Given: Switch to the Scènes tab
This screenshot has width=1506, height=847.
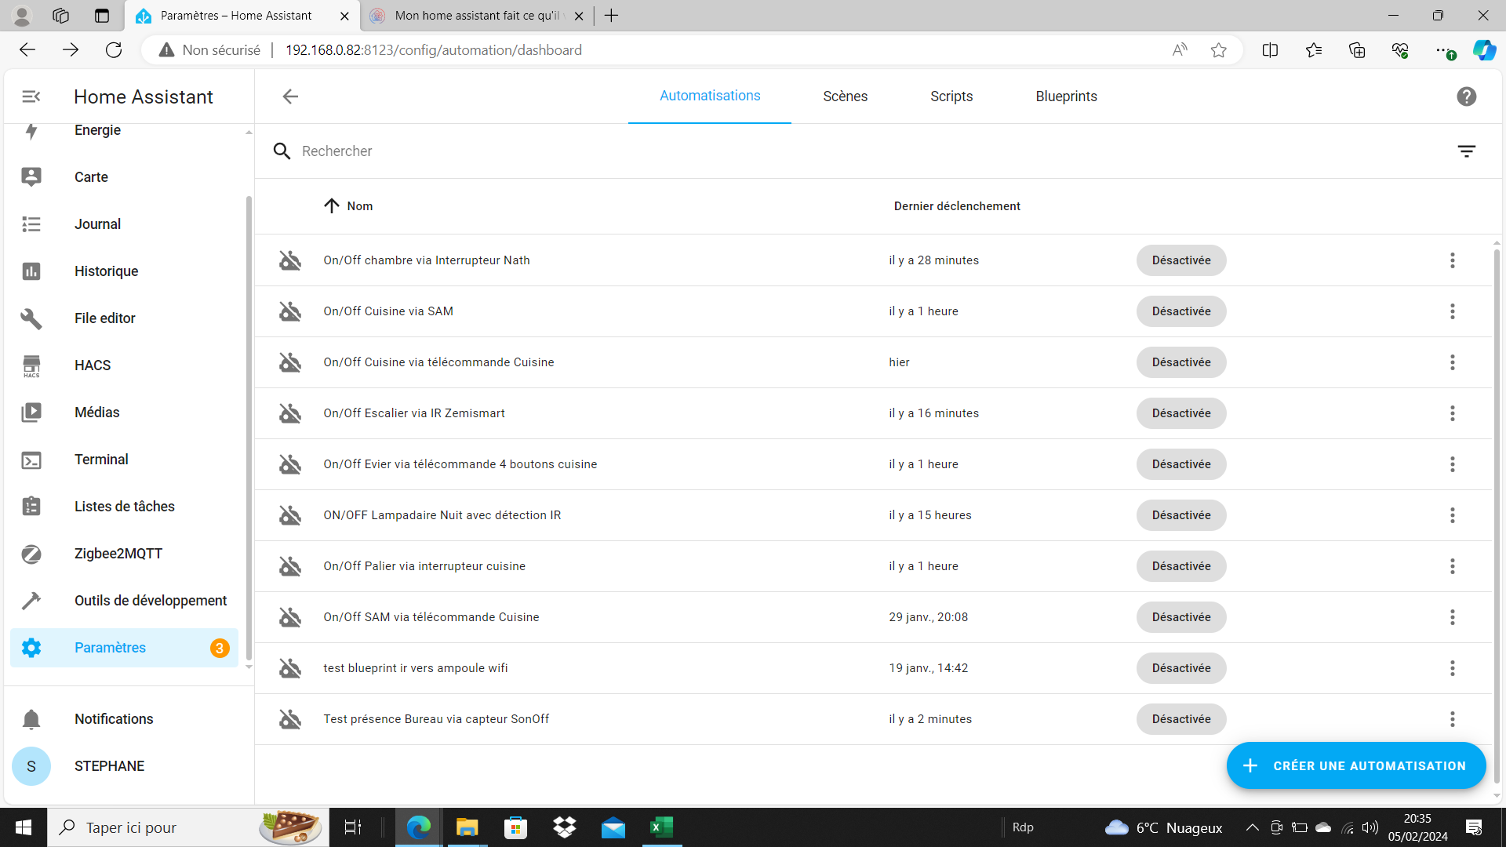Looking at the screenshot, I should 845,96.
